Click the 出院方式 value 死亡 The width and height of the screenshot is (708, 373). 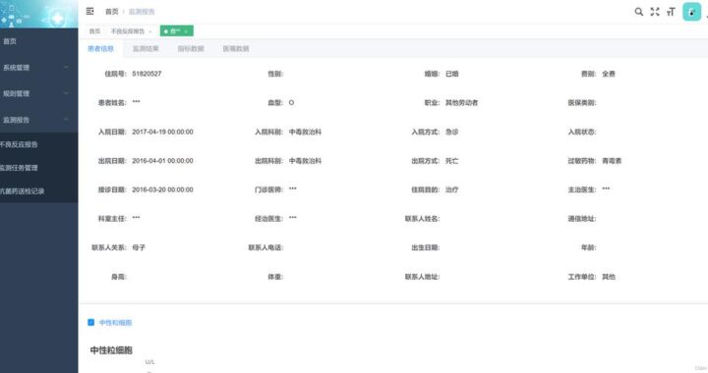452,161
